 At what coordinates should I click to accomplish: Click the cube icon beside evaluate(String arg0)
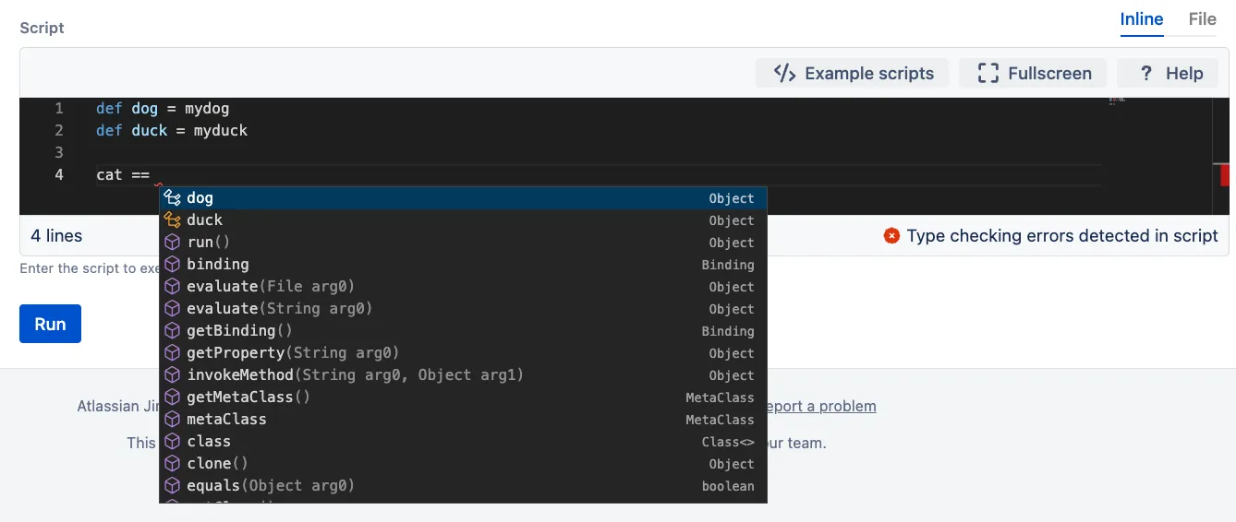(x=172, y=308)
